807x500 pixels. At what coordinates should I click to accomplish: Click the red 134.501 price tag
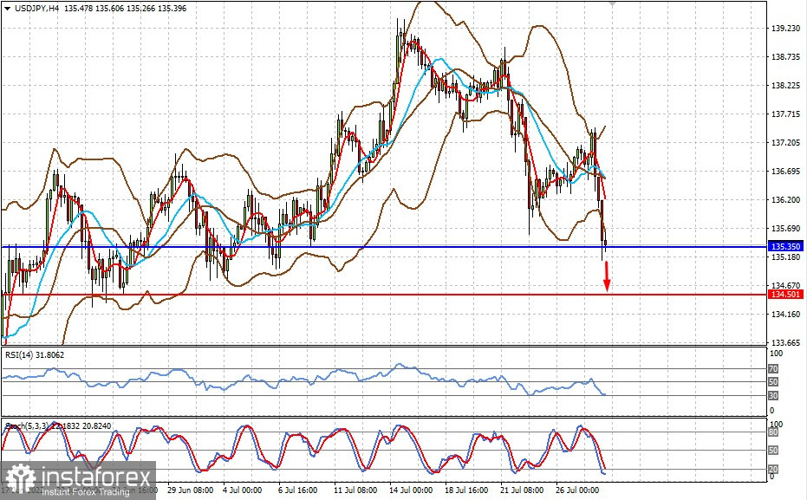(x=786, y=295)
